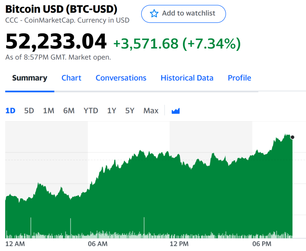Click the Bitcoin USD (BTC-USD) title
The width and height of the screenshot is (306, 251).
tap(61, 9)
